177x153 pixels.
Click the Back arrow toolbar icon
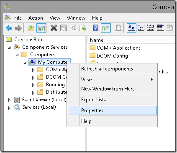[x=9, y=28]
